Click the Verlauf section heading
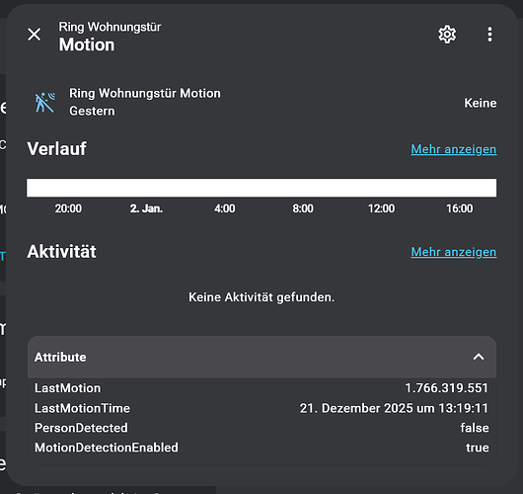Viewport: 523px width, 494px height. pyautogui.click(x=56, y=149)
